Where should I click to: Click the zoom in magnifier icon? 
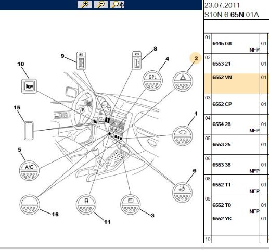coord(84,4)
